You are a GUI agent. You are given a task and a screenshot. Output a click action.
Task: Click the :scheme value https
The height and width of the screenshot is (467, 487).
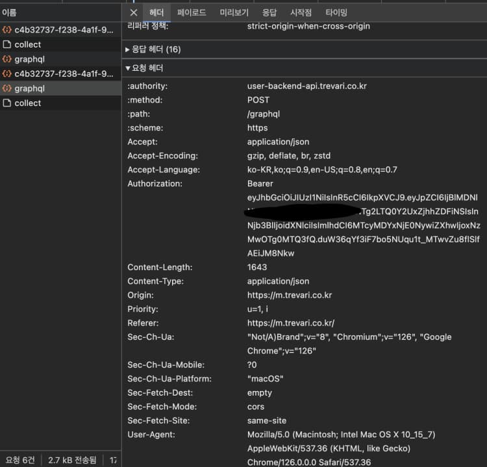(x=258, y=128)
